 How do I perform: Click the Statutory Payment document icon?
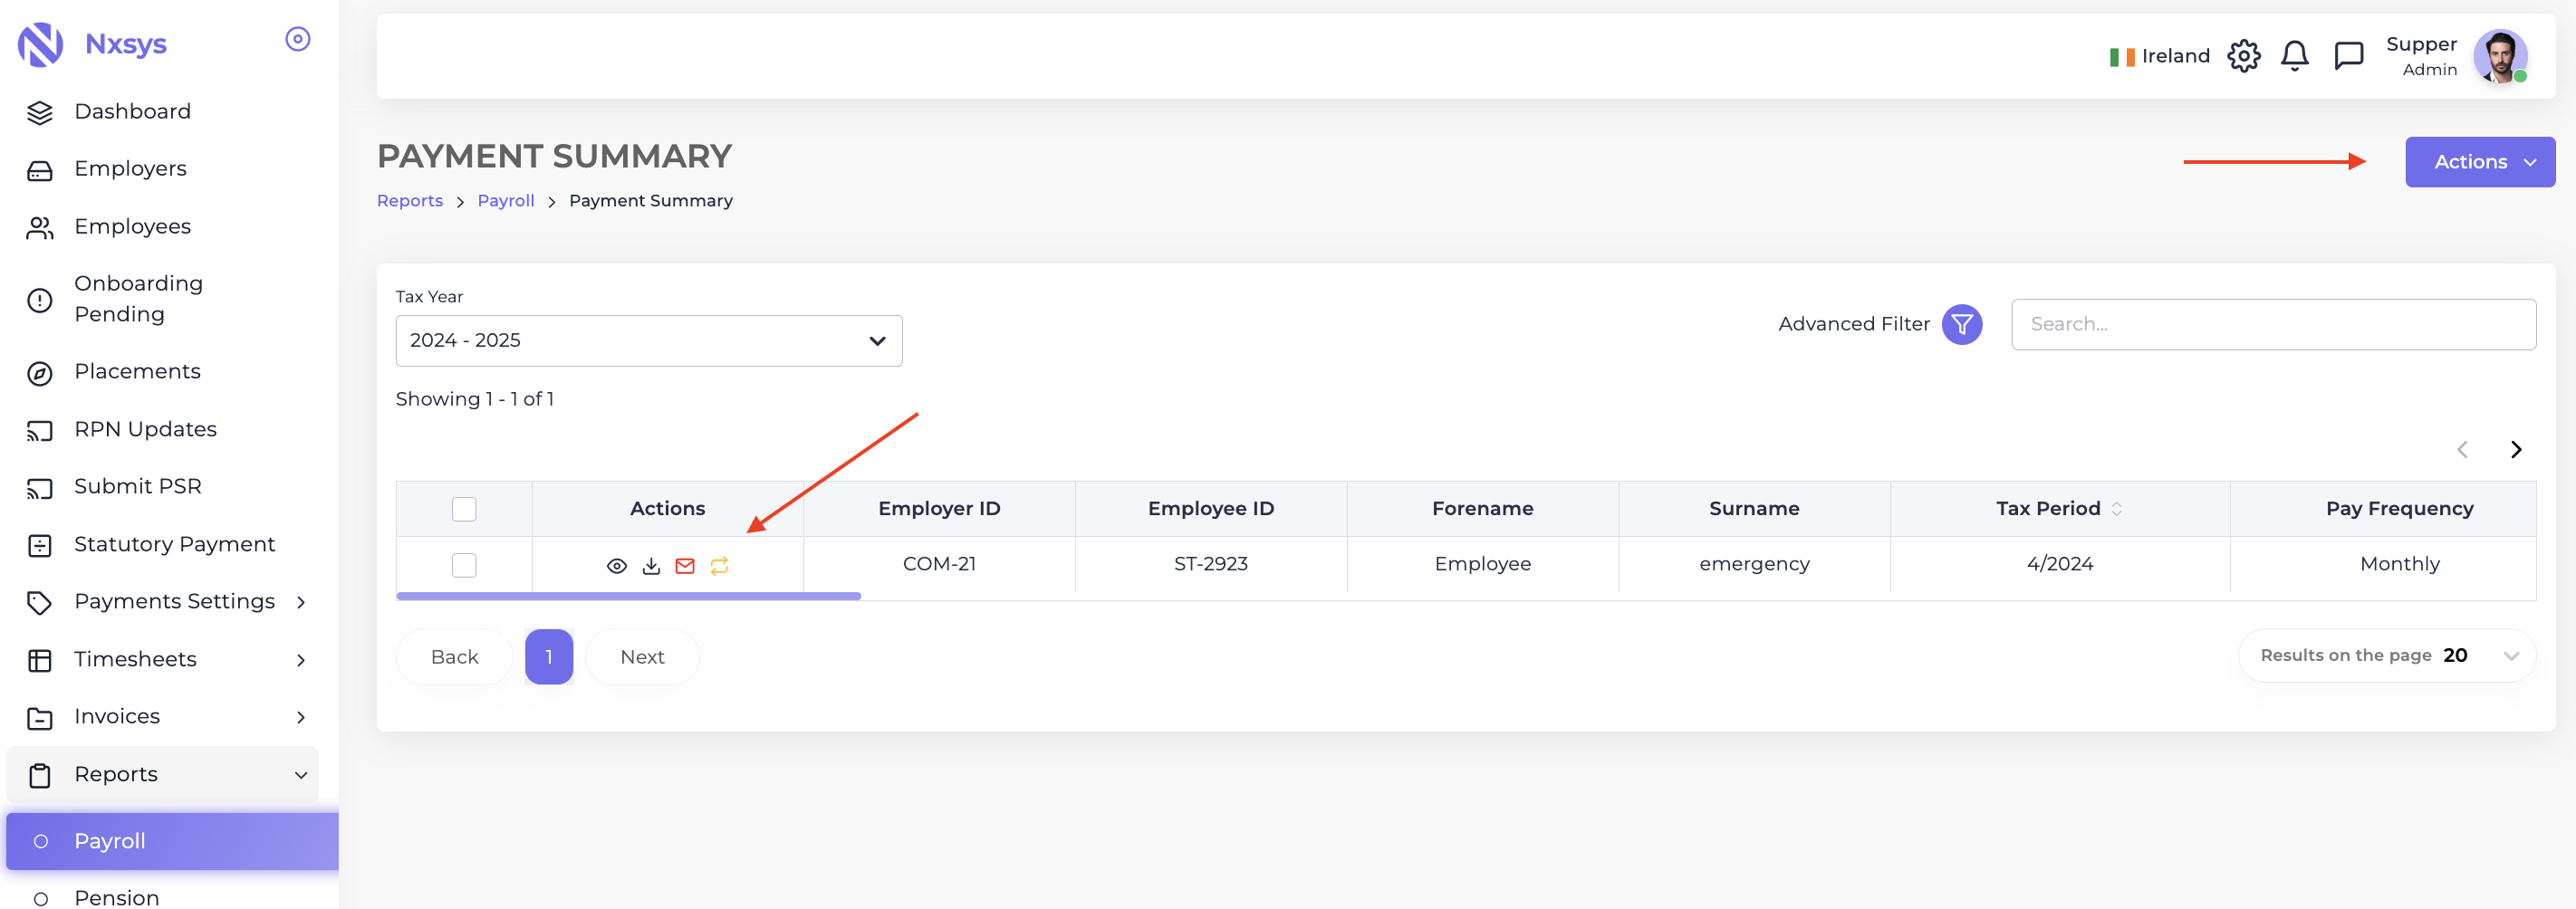pos(40,545)
